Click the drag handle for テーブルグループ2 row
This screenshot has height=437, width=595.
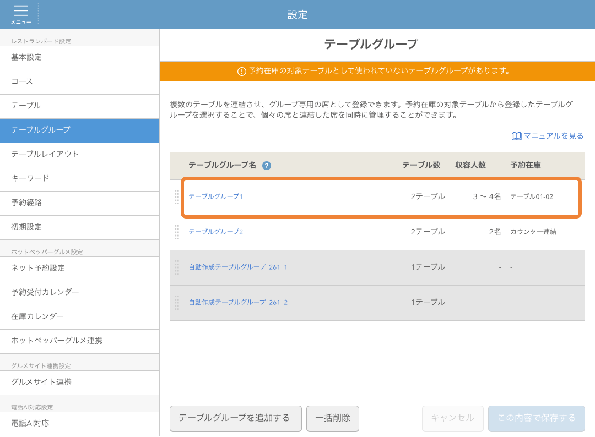[x=177, y=232]
